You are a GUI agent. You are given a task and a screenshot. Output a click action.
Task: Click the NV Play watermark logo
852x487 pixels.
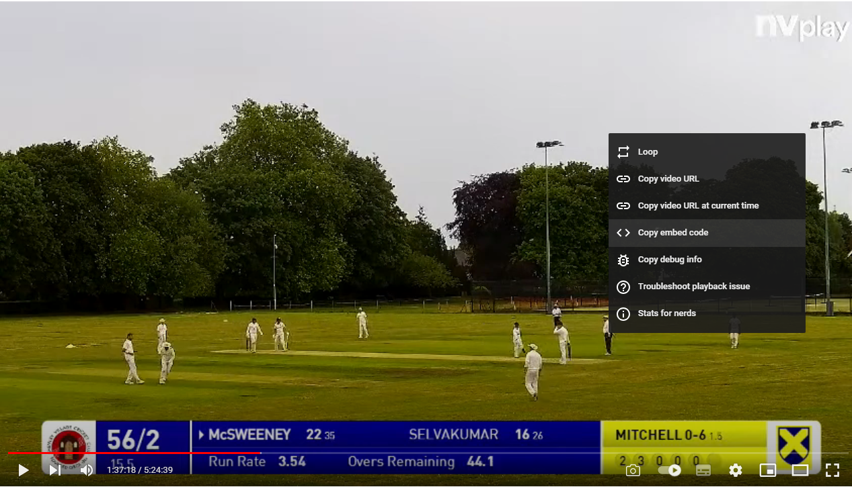(801, 28)
